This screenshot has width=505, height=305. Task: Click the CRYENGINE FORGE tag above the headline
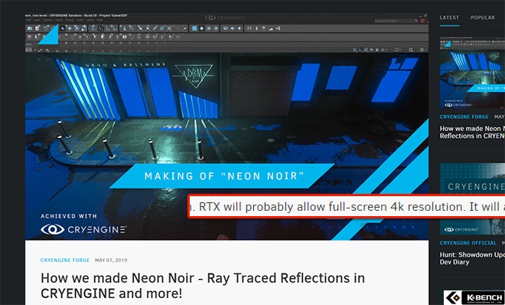coord(65,261)
